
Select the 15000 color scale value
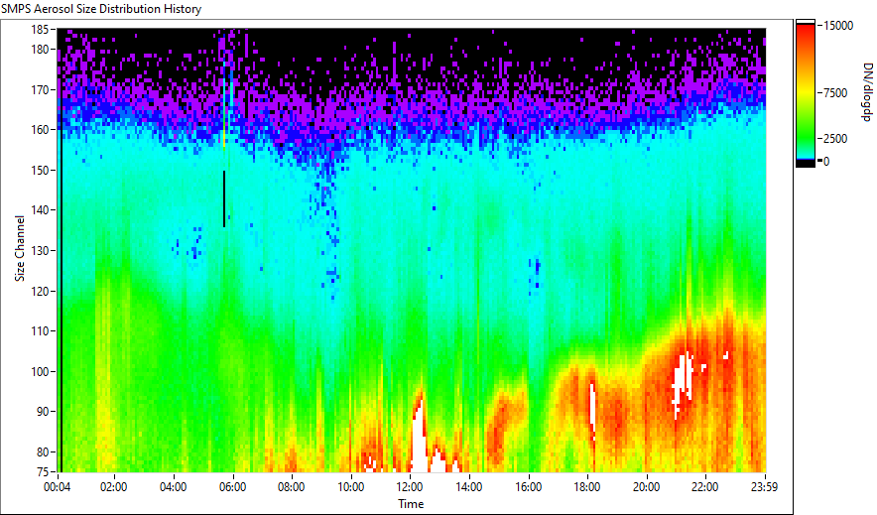tap(839, 25)
